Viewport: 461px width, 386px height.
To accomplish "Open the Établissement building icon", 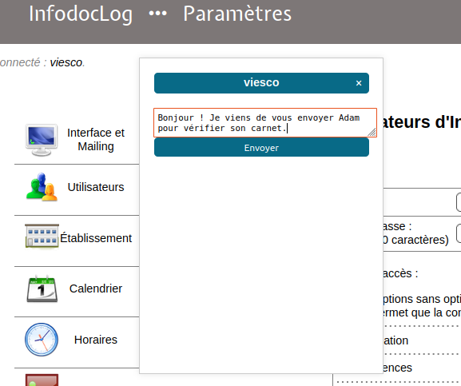I will (x=42, y=236).
